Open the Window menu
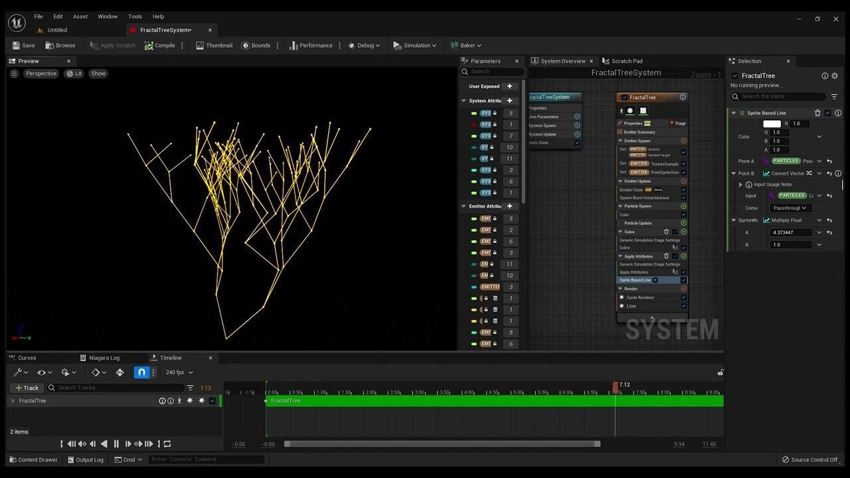The width and height of the screenshot is (850, 478). (107, 16)
